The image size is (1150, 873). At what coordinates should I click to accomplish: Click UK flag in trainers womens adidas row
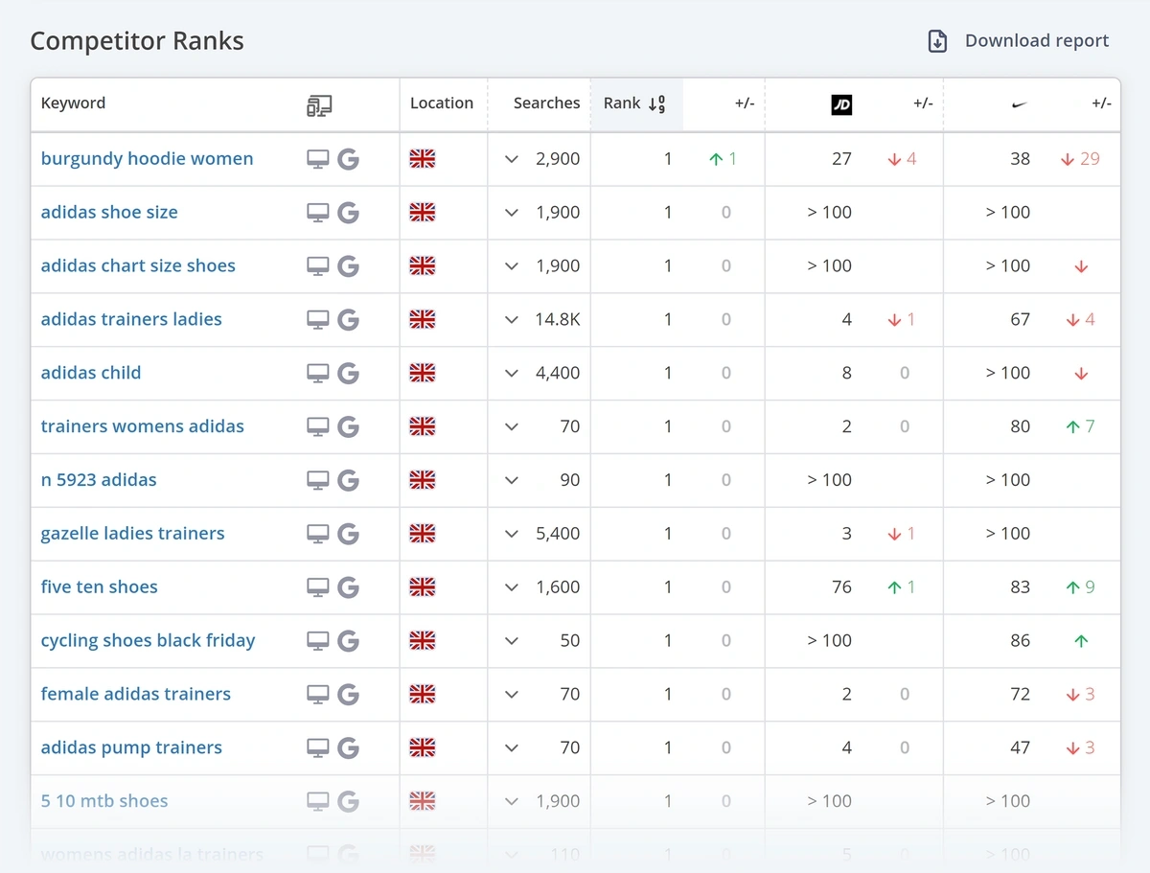(x=423, y=426)
